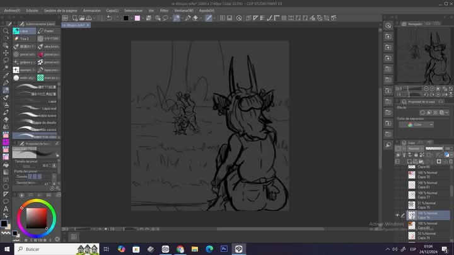This screenshot has height=255, width=454.
Task: Select the Tiza 2 sub tool group
Action: [x=25, y=38]
